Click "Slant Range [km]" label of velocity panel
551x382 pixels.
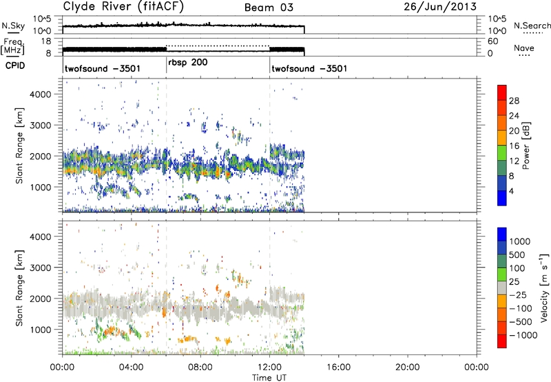tap(19, 288)
